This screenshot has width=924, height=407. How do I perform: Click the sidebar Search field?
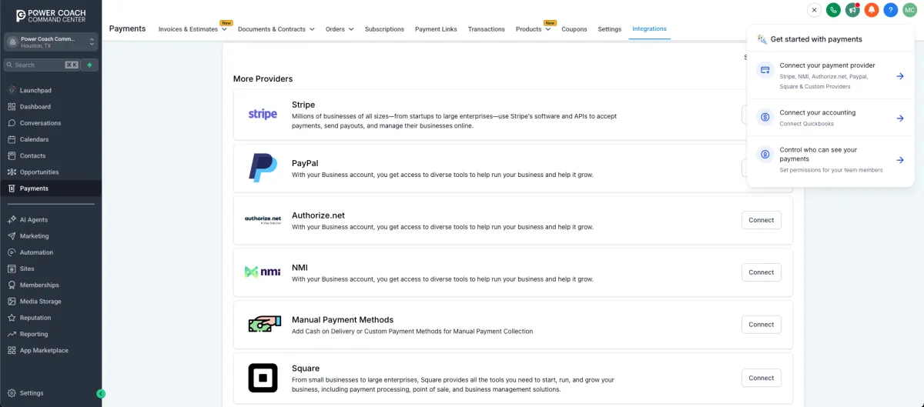42,65
